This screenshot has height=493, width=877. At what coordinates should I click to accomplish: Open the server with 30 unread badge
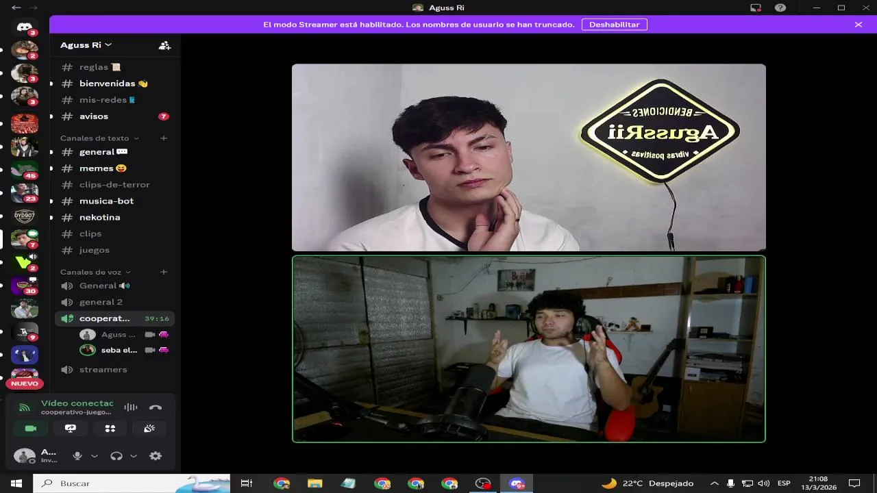pos(25,286)
